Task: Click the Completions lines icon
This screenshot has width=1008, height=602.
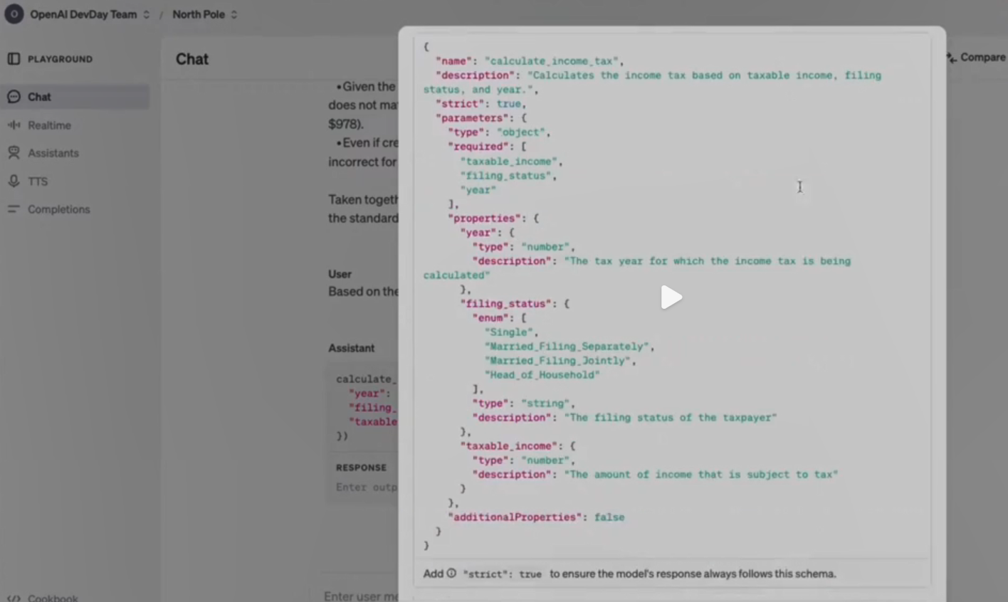Action: 14,209
